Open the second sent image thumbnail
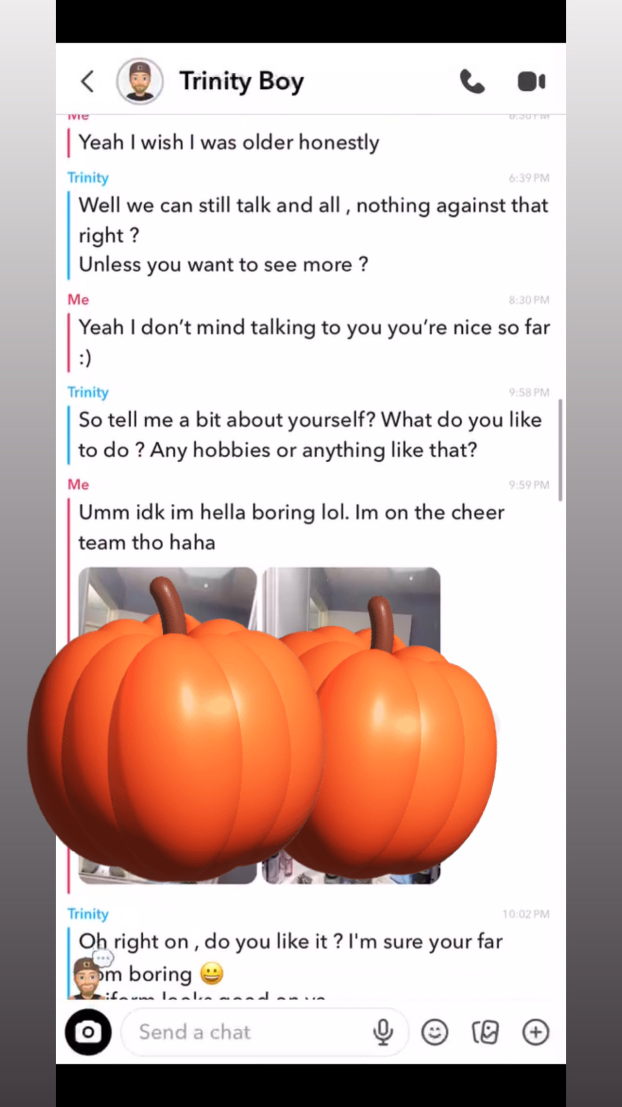The width and height of the screenshot is (622, 1107). click(352, 725)
